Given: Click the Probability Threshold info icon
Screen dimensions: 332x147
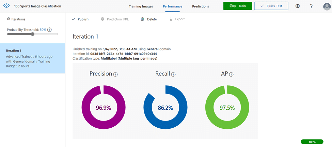Looking at the screenshot, I should (49, 30).
